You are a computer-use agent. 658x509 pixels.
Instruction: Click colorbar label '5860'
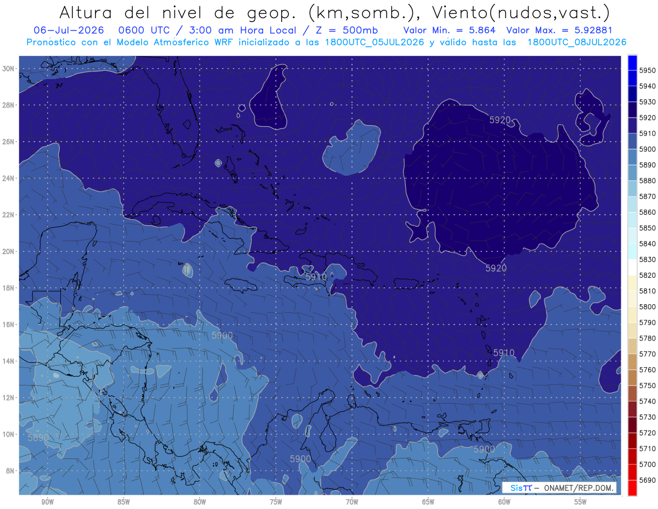(647, 212)
